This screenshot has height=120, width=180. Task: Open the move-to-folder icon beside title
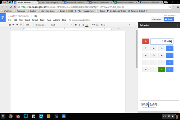36,16
